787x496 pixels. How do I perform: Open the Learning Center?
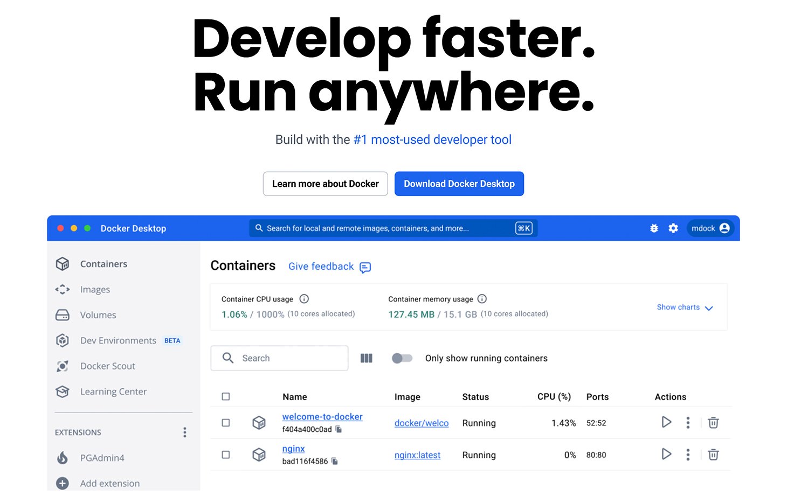click(x=113, y=392)
